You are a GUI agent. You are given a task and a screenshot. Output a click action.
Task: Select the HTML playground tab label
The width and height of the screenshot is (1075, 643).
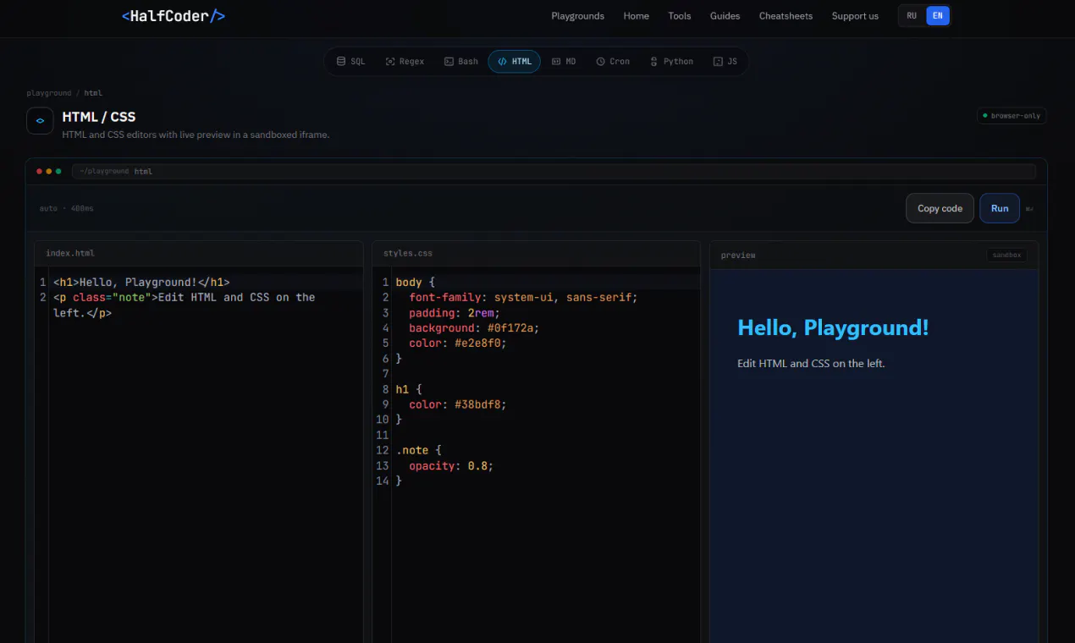click(522, 62)
